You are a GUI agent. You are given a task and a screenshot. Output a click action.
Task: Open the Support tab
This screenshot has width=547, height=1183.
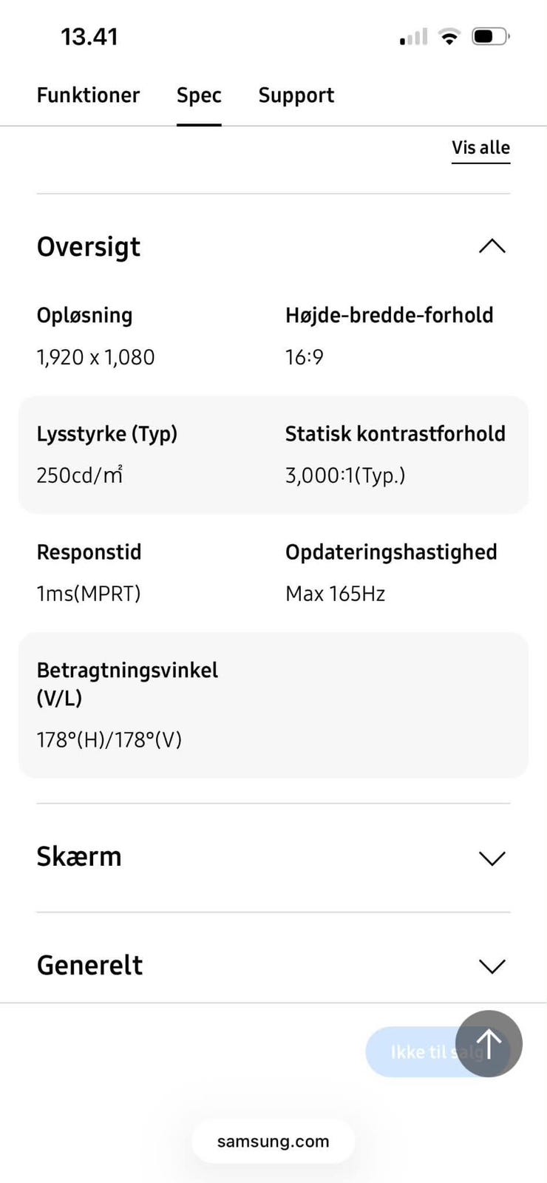(x=296, y=95)
